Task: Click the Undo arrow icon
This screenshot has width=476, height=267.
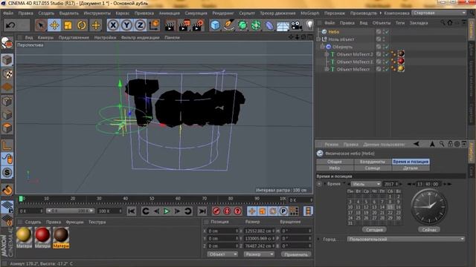Action: (10, 25)
